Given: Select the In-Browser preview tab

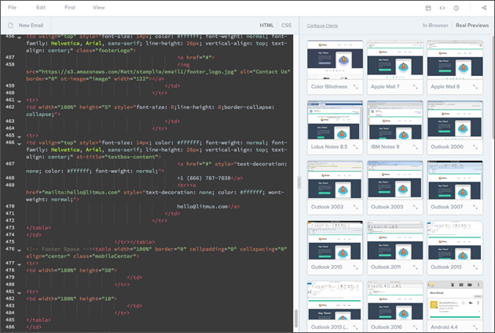Looking at the screenshot, I should pyautogui.click(x=435, y=25).
